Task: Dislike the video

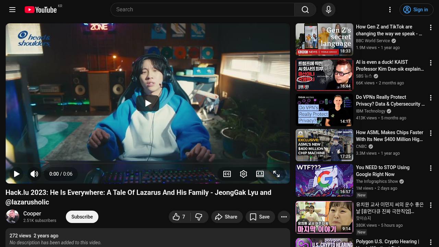Action: point(199,217)
